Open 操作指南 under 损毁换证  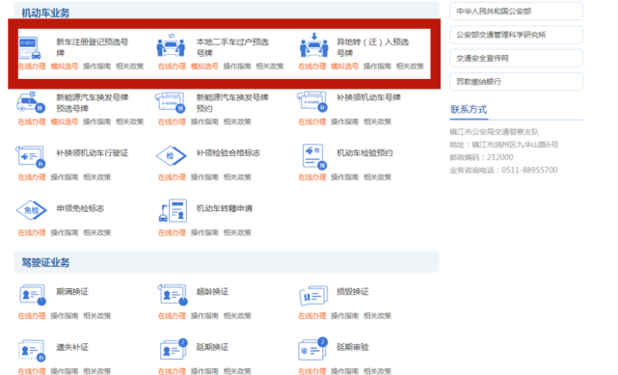[344, 316]
